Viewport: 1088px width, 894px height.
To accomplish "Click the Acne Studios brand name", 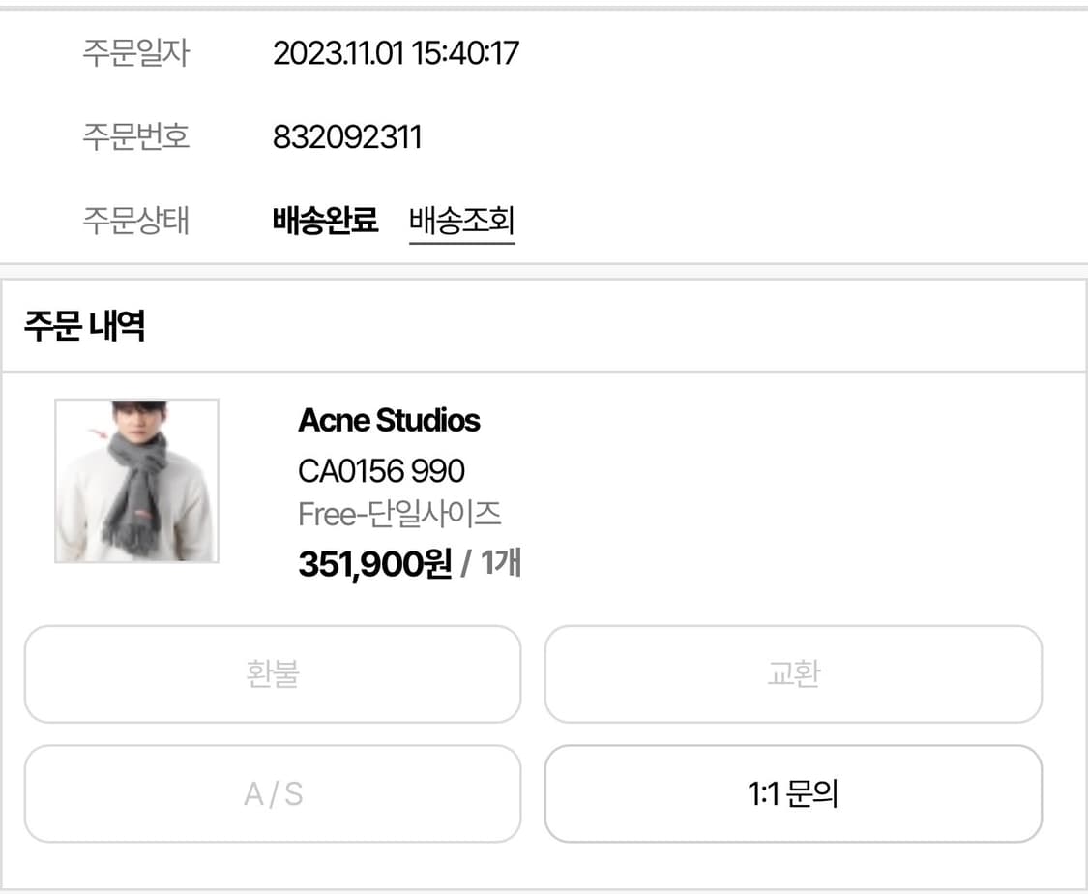I will (389, 421).
